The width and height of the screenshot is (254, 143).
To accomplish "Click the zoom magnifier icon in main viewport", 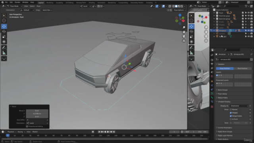I will [184, 27].
